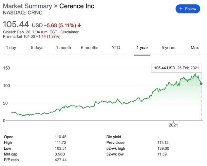Select the 6 months tab
The width and height of the screenshot is (207, 166).
tap(89, 48)
